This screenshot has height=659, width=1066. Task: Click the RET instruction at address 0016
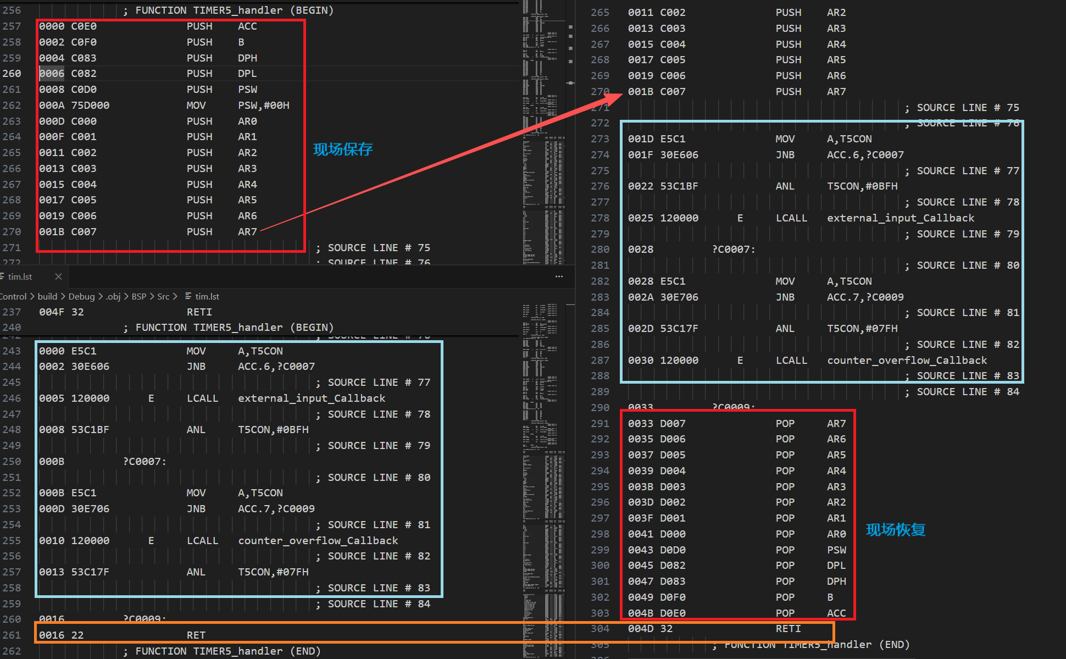[196, 635]
